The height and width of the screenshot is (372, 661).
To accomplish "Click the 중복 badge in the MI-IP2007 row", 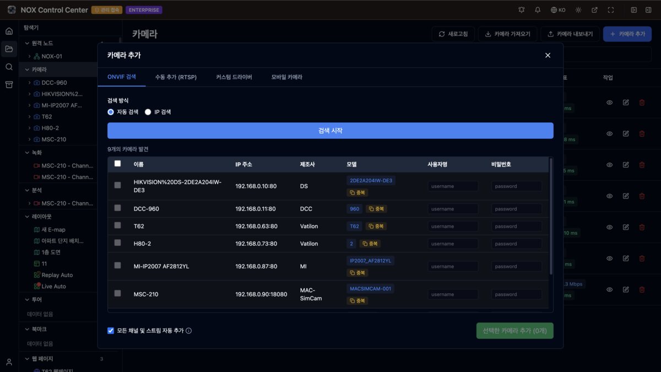I will [x=357, y=272].
